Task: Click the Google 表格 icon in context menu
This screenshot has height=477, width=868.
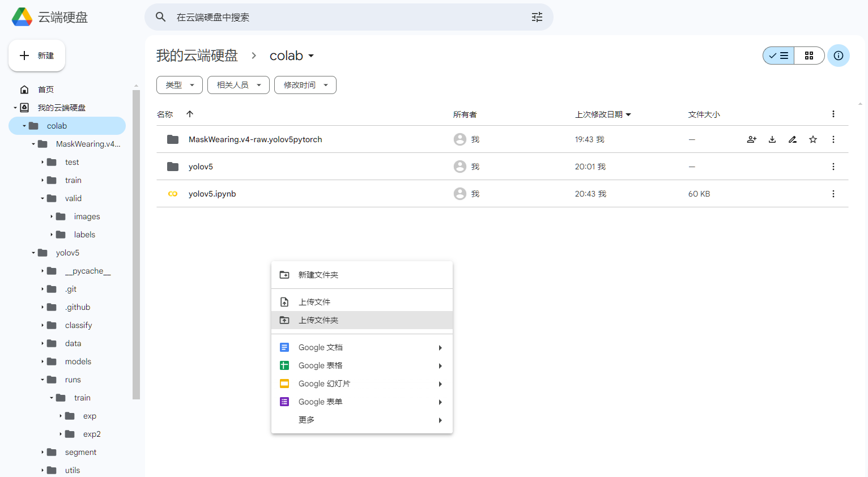Action: tap(284, 365)
